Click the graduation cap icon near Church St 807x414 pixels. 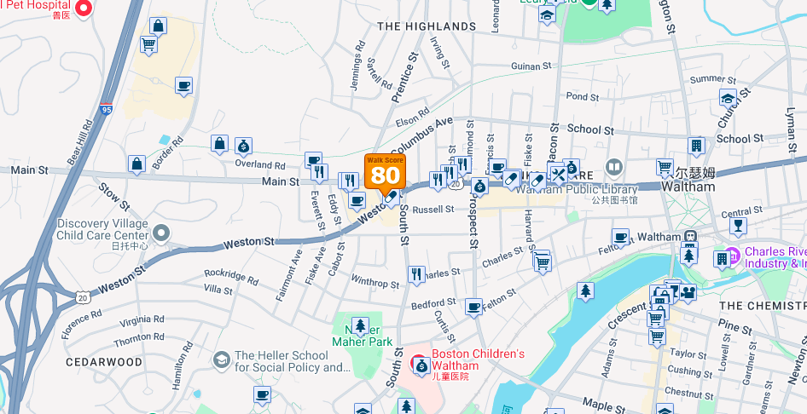[728, 98]
